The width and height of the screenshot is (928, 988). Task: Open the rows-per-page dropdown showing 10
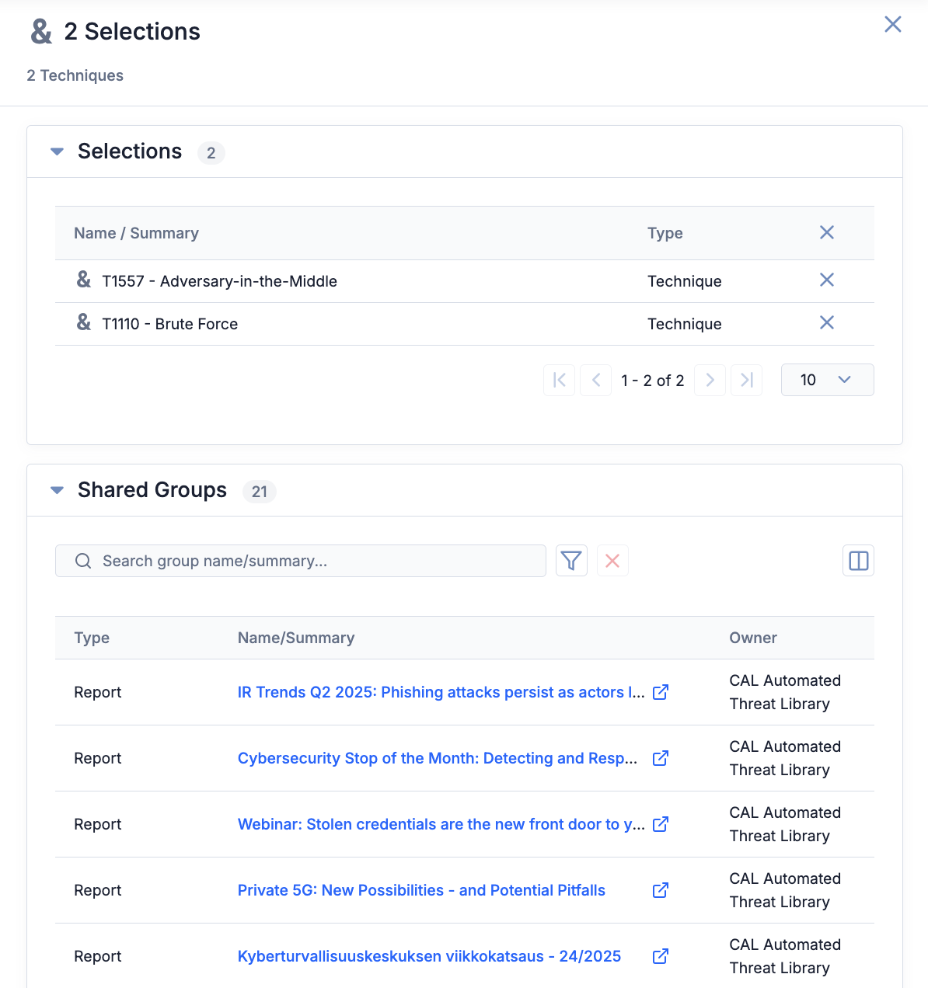[x=827, y=380]
